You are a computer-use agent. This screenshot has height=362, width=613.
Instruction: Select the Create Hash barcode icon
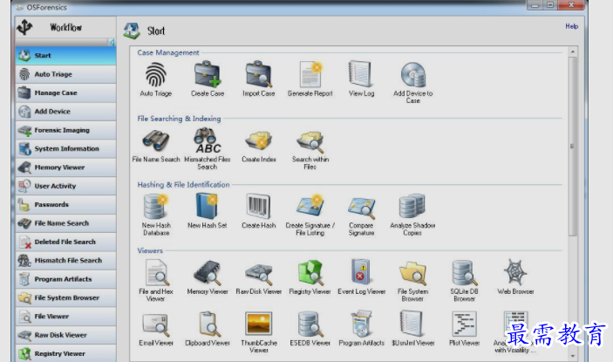tap(259, 206)
